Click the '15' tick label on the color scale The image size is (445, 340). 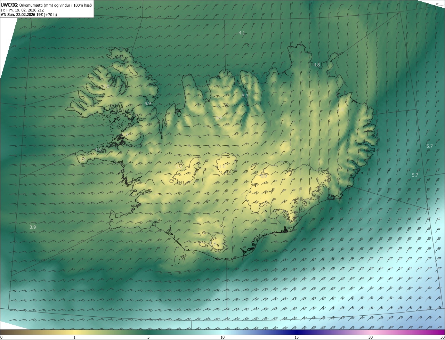[x=297, y=337]
